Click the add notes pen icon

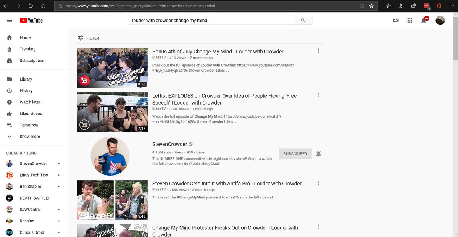click(401, 6)
